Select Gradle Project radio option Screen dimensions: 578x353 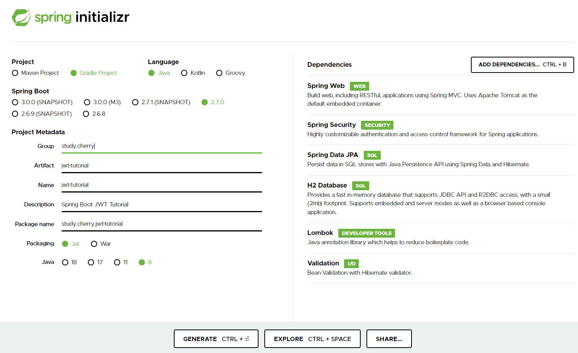tap(94, 73)
